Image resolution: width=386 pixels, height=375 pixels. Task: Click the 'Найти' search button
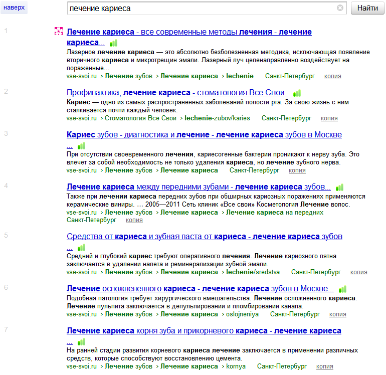tap(367, 8)
